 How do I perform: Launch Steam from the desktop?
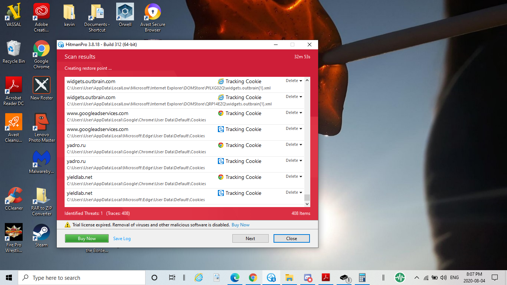coord(41,235)
